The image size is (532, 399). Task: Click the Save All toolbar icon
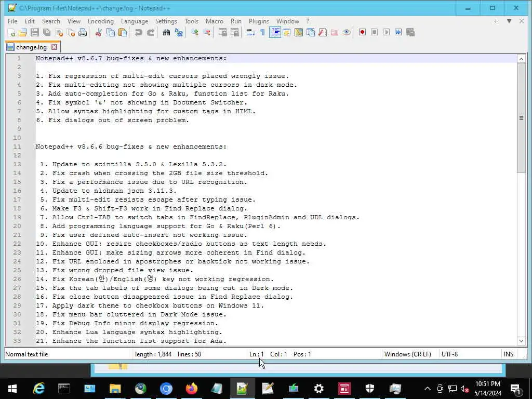[x=47, y=33]
